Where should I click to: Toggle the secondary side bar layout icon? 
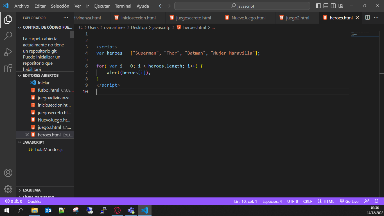333,6
